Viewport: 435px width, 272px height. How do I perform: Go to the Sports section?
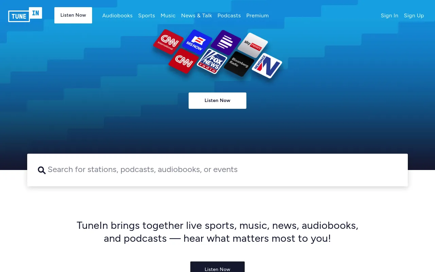pyautogui.click(x=146, y=16)
